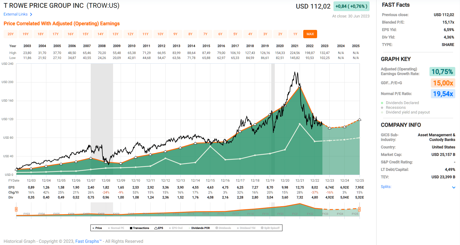Select the 1Y time range
Viewport: 460px width, 245px height.
click(295, 34)
